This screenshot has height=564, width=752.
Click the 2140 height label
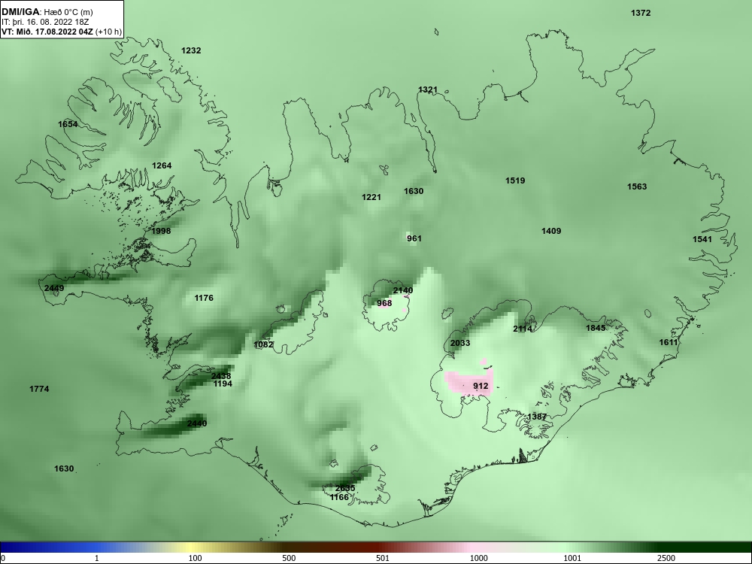[403, 290]
